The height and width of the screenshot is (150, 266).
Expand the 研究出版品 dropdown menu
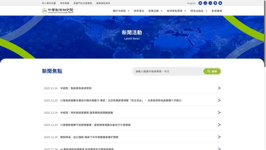pos(199,11)
